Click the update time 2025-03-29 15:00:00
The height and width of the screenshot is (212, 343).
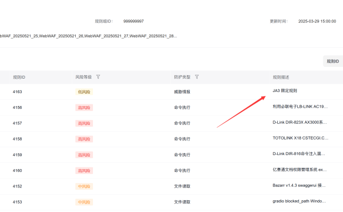[317, 21]
